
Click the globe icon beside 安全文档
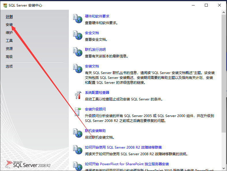[78, 35]
